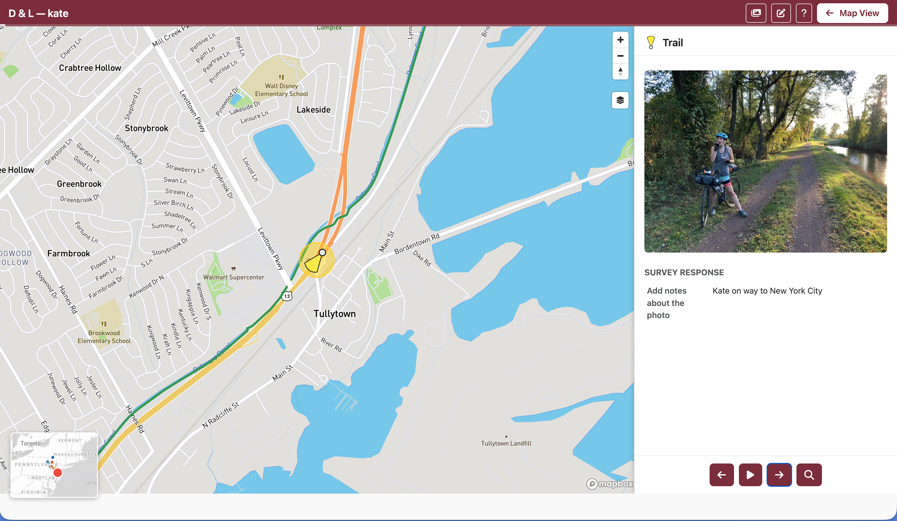Open the photo gallery icon

click(756, 13)
